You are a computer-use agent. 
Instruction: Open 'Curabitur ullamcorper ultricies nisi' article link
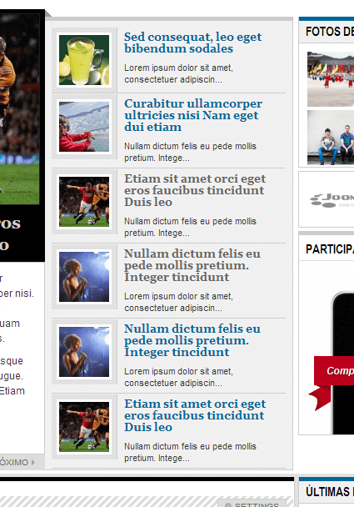pos(193,115)
